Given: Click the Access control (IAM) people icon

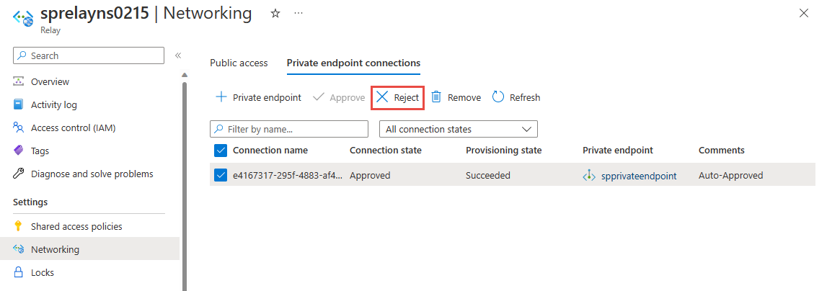Looking at the screenshot, I should pyautogui.click(x=19, y=127).
